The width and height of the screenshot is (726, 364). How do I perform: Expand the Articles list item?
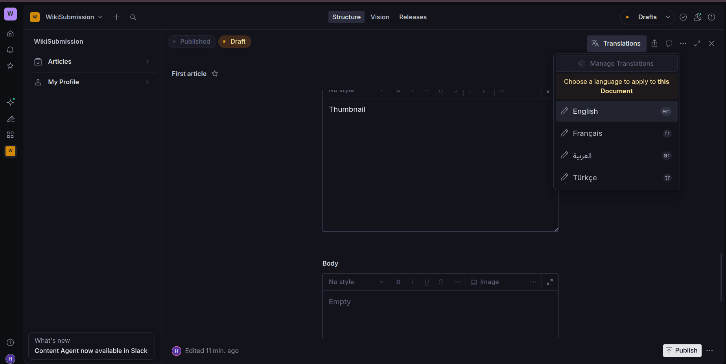pos(92,62)
